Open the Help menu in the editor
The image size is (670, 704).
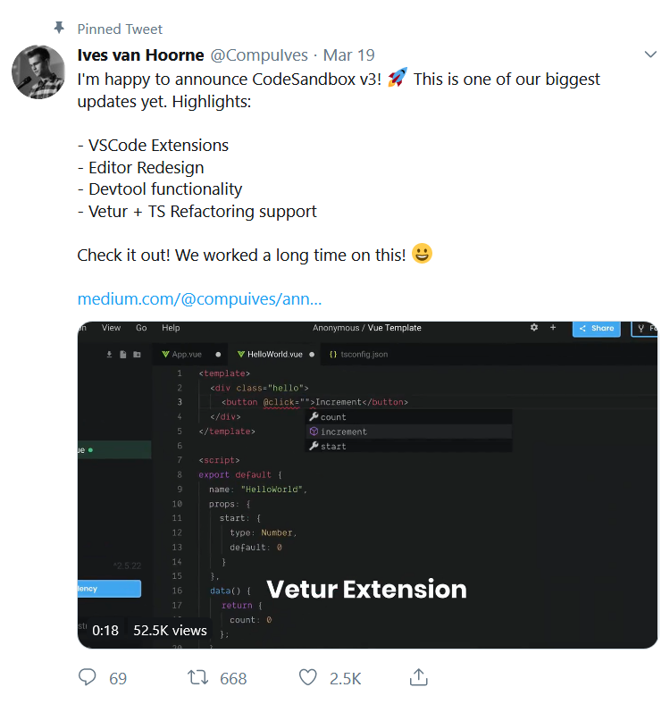pyautogui.click(x=171, y=328)
